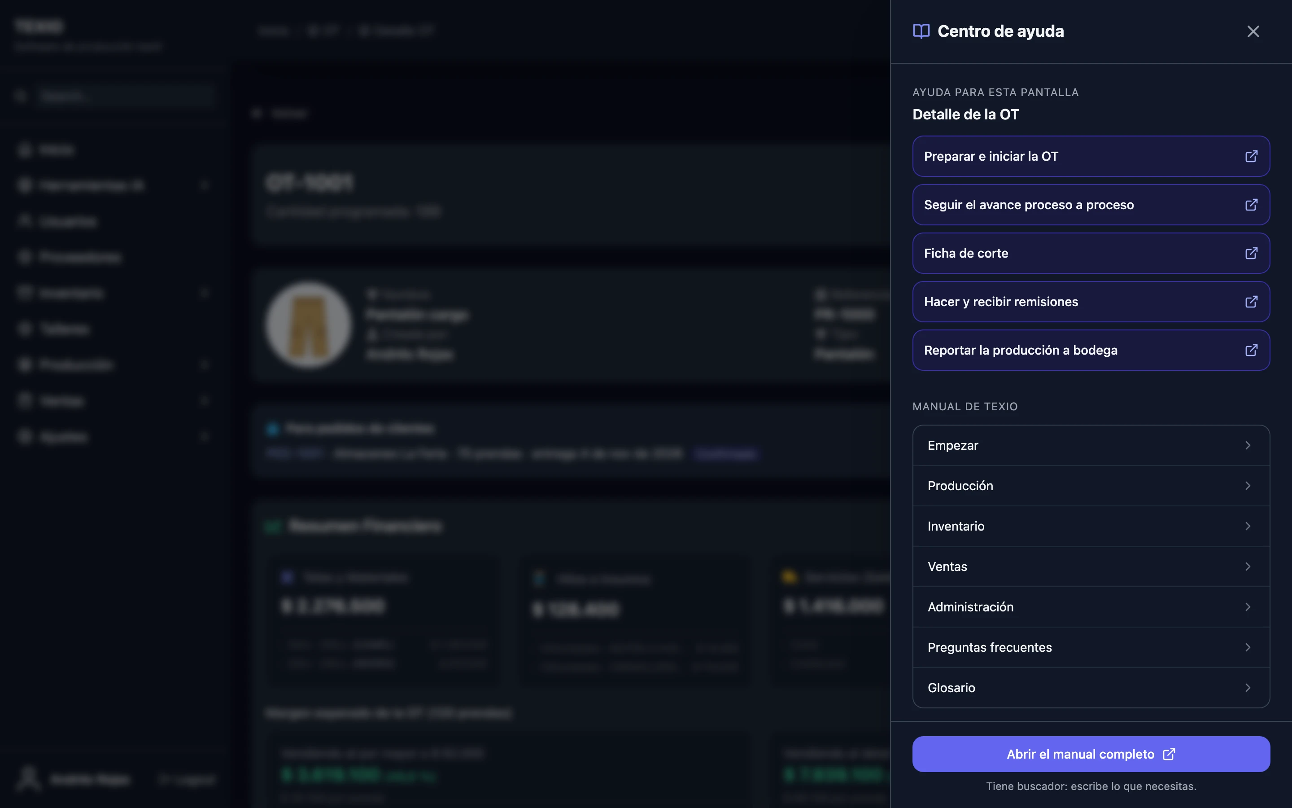Select Ventas manual section

coord(1091,566)
